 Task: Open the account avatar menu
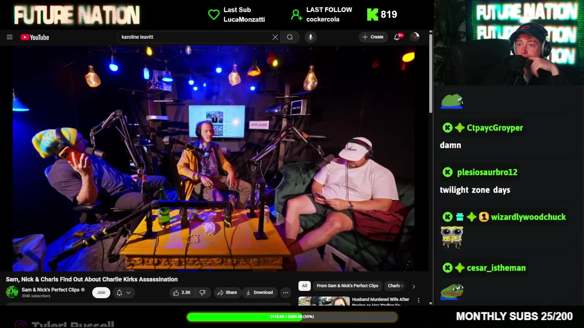tap(415, 37)
